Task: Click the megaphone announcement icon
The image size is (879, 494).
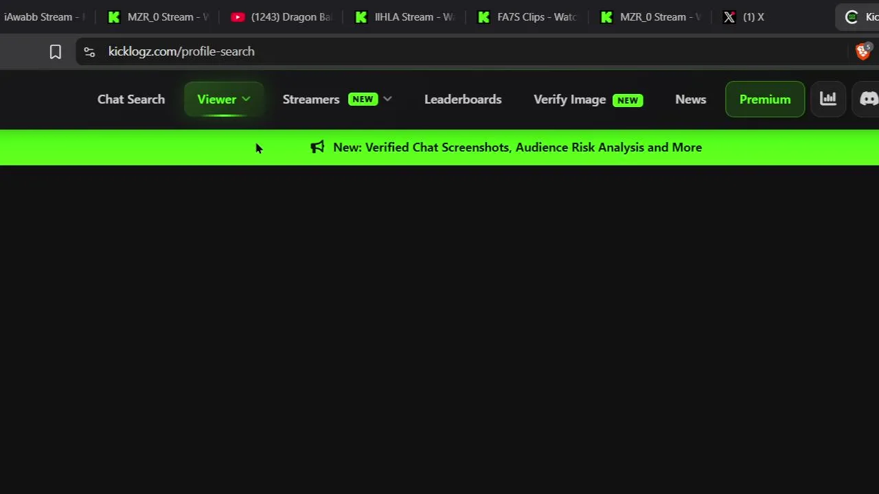Action: point(317,147)
